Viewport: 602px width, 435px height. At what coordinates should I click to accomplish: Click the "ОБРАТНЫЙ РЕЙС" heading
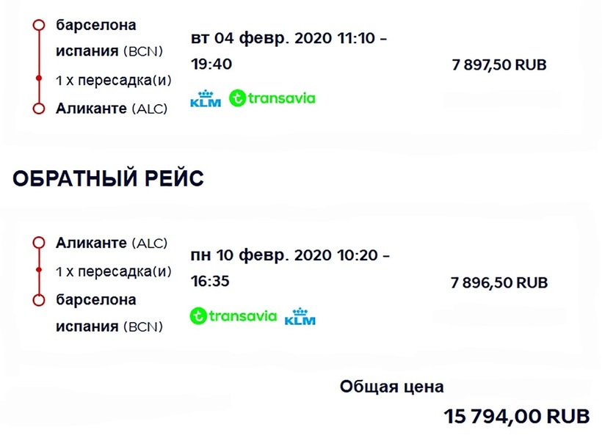107,178
